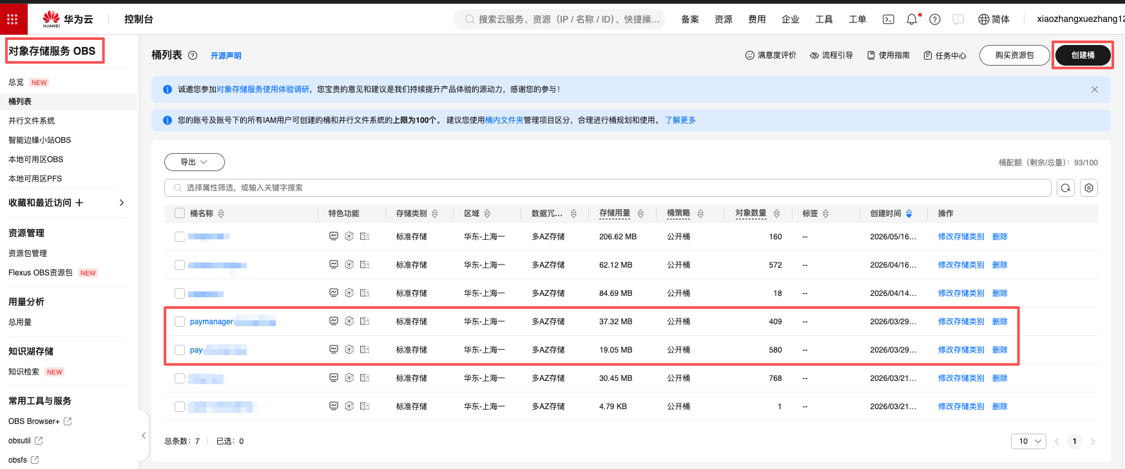
Task: Close the survey invitation banner
Action: tap(1095, 89)
